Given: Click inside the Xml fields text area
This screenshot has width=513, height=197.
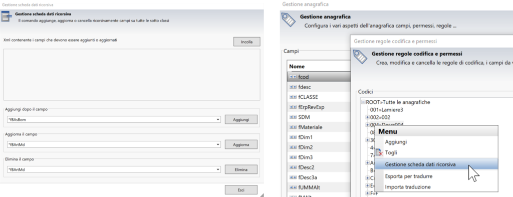Looking at the screenshot, I should [x=132, y=75].
